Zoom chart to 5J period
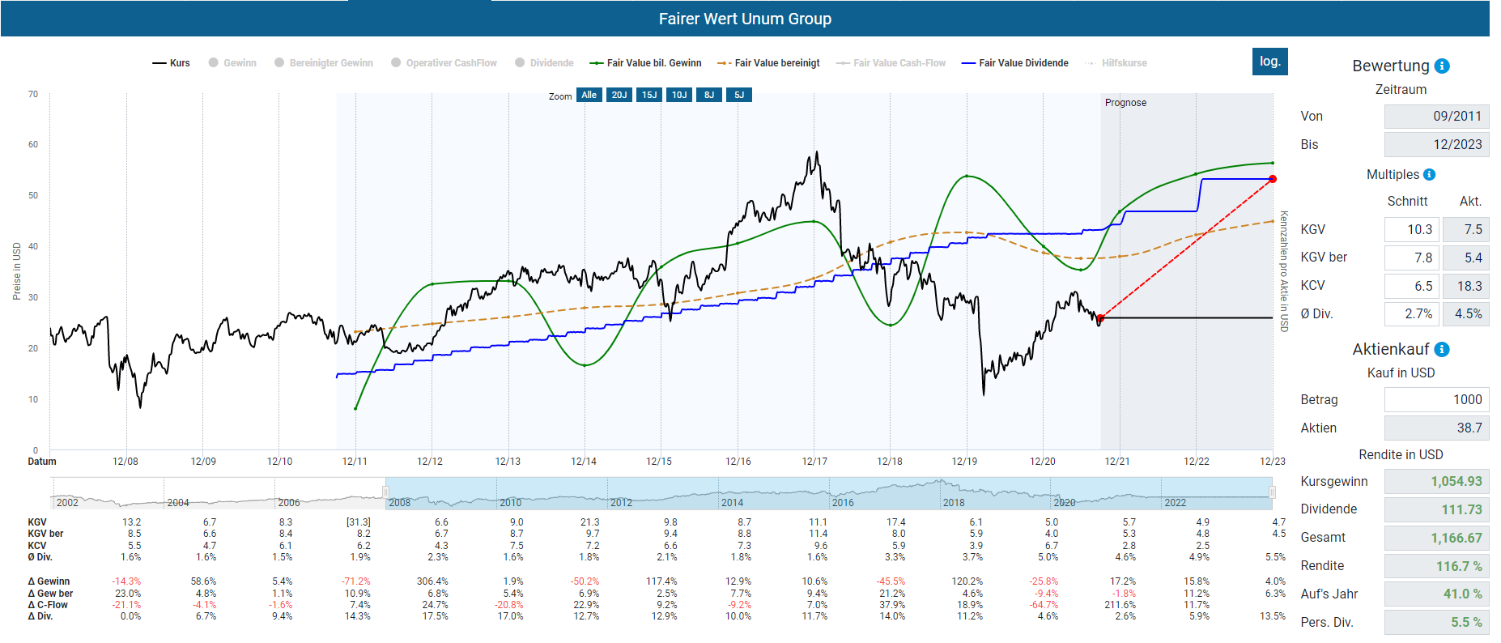1501x643 pixels. [x=739, y=96]
